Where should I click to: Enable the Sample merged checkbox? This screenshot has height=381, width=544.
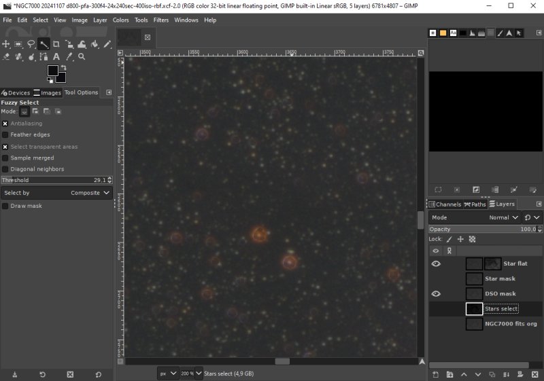(5, 158)
